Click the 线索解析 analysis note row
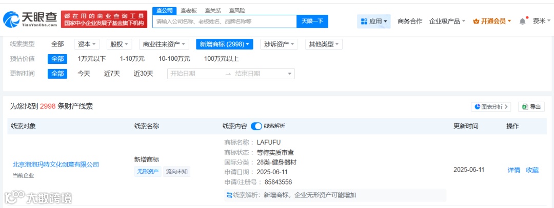 pyautogui.click(x=335, y=195)
